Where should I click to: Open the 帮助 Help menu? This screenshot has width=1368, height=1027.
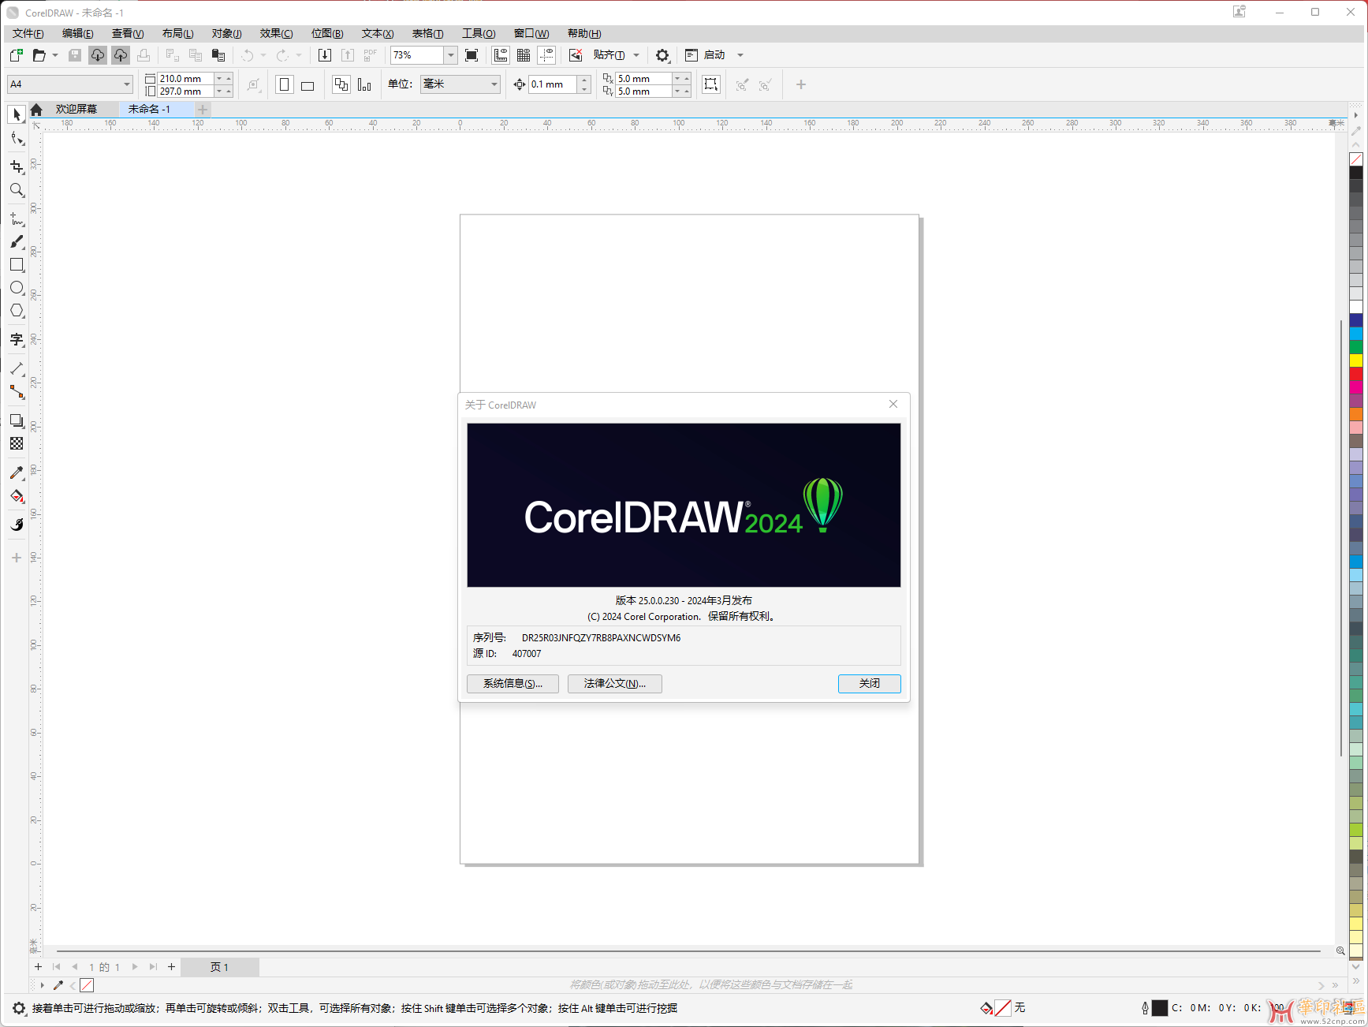(583, 33)
